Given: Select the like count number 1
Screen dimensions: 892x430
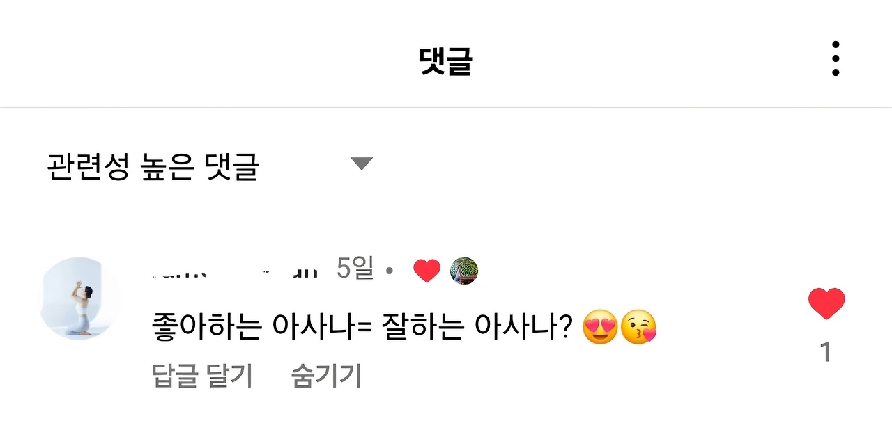Looking at the screenshot, I should [826, 353].
